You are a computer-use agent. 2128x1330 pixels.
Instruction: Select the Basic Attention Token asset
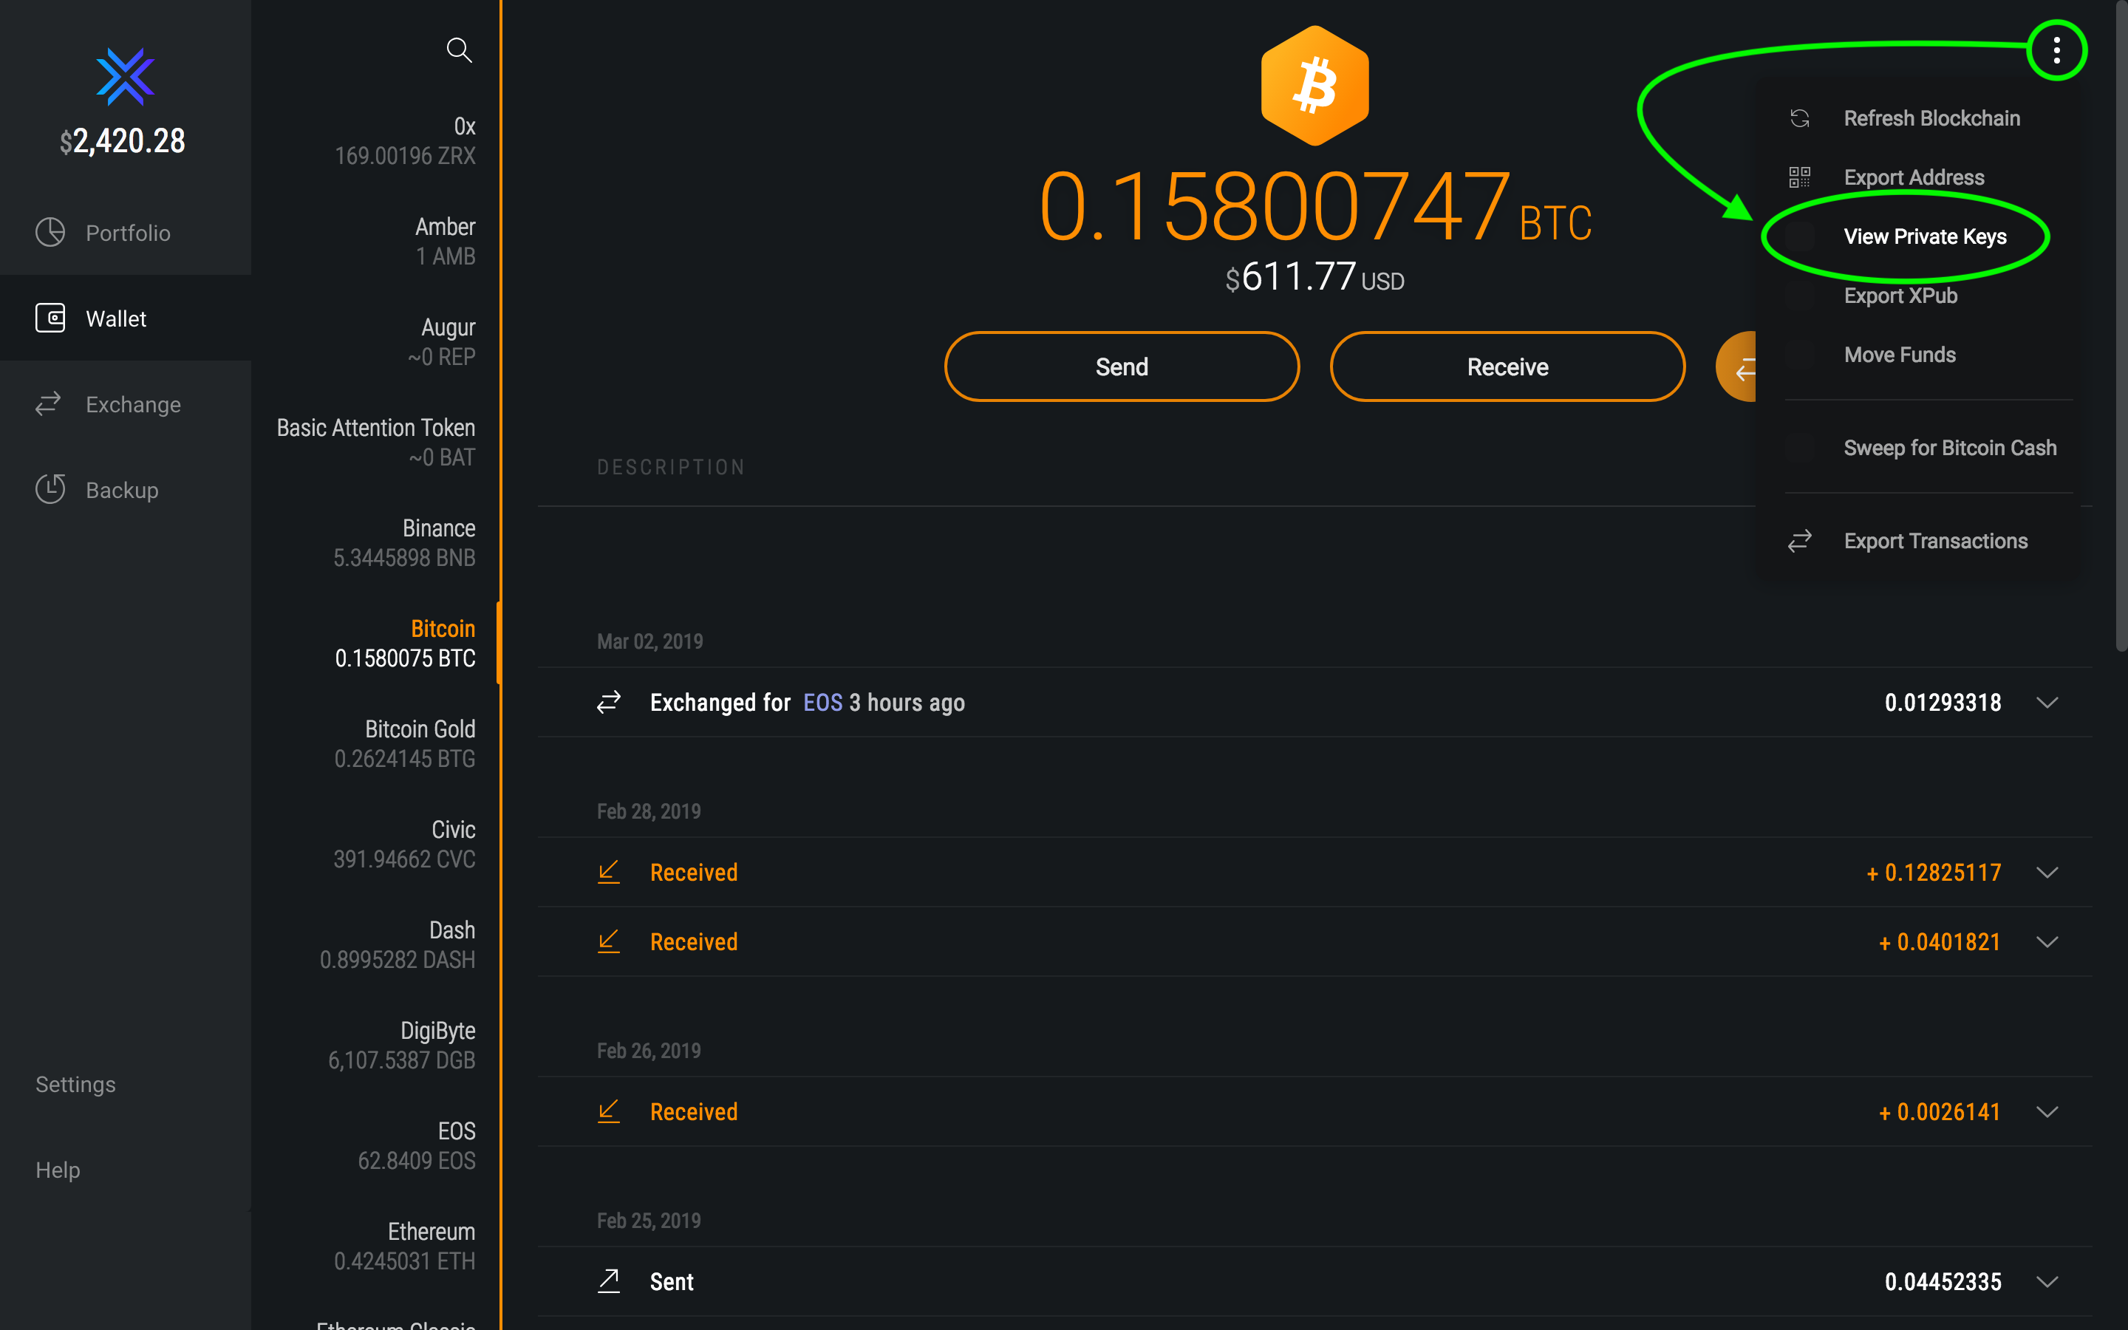click(x=376, y=443)
